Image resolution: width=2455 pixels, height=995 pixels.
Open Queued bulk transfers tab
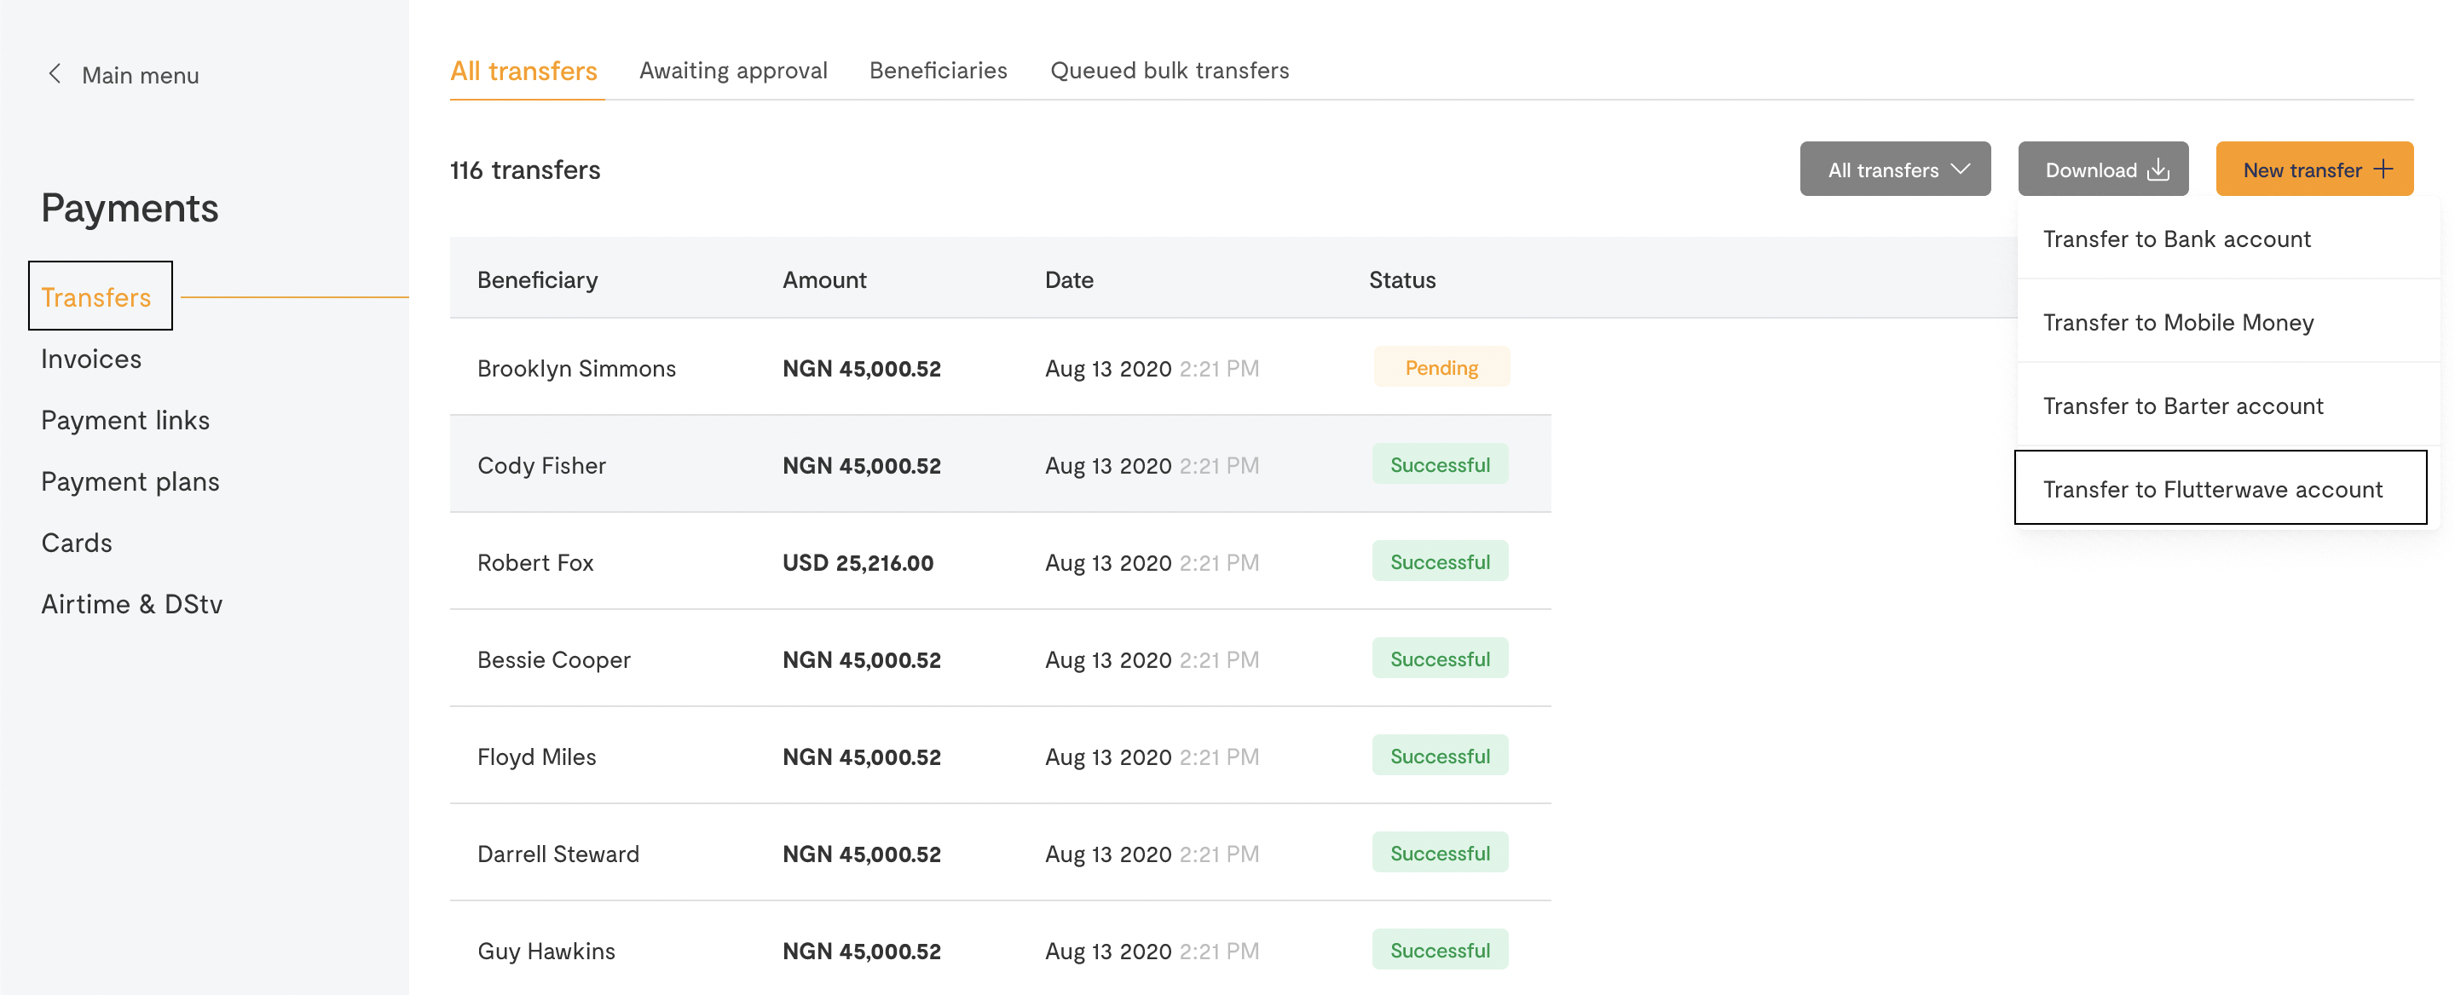click(1170, 71)
